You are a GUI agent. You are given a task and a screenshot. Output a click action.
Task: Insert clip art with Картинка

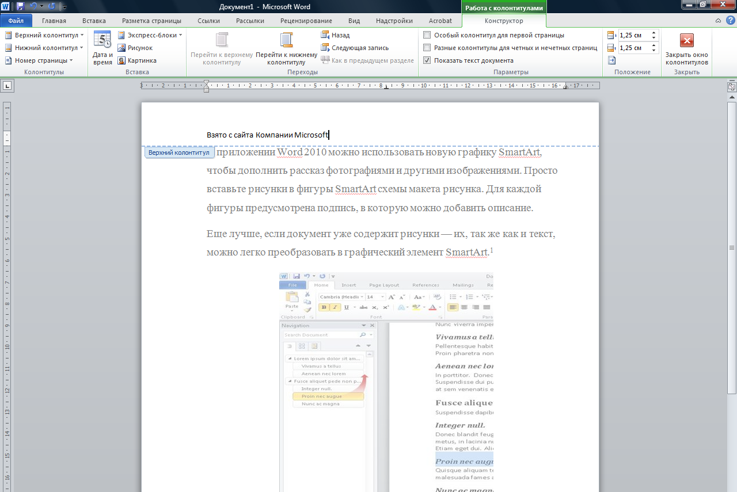point(137,60)
